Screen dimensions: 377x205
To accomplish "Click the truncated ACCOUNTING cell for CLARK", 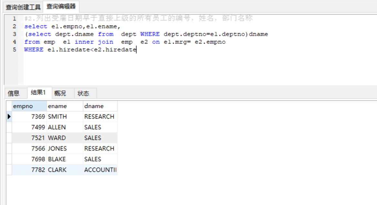I will [100, 170].
